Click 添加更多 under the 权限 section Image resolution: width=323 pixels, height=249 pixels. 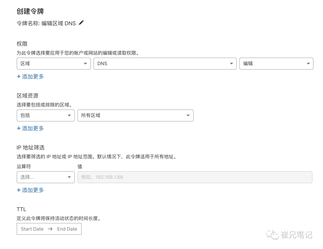point(31,77)
